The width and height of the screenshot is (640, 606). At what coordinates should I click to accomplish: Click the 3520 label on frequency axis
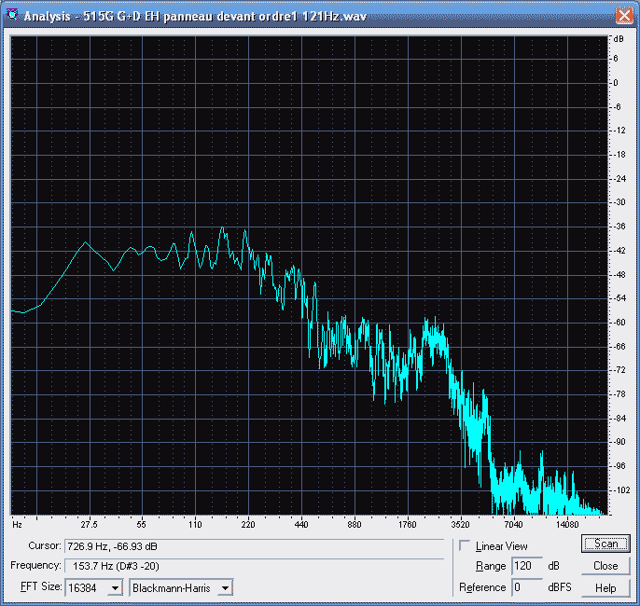tap(461, 525)
